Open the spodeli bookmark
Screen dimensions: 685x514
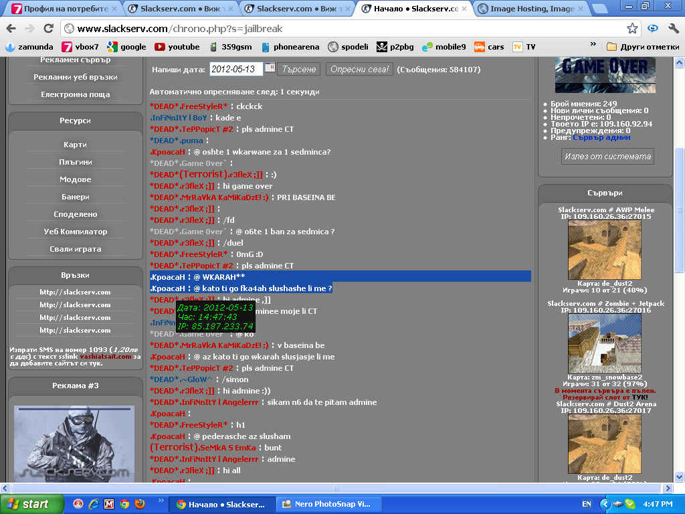[348, 47]
